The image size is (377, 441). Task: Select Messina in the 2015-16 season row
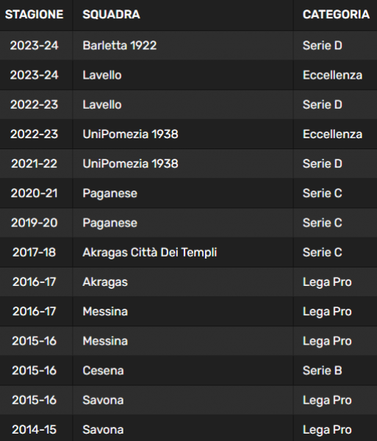point(105,341)
